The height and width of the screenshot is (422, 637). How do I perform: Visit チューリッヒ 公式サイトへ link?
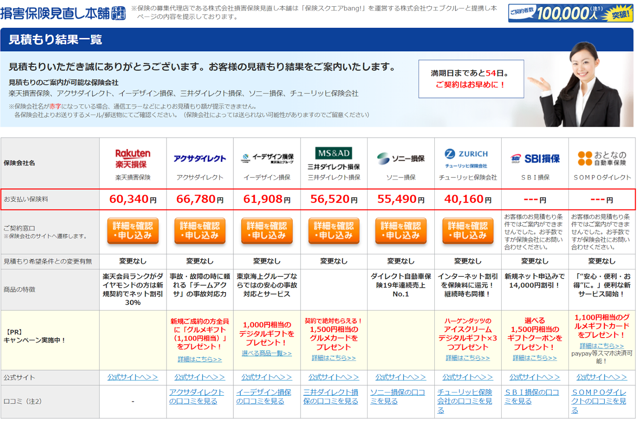[x=468, y=377]
